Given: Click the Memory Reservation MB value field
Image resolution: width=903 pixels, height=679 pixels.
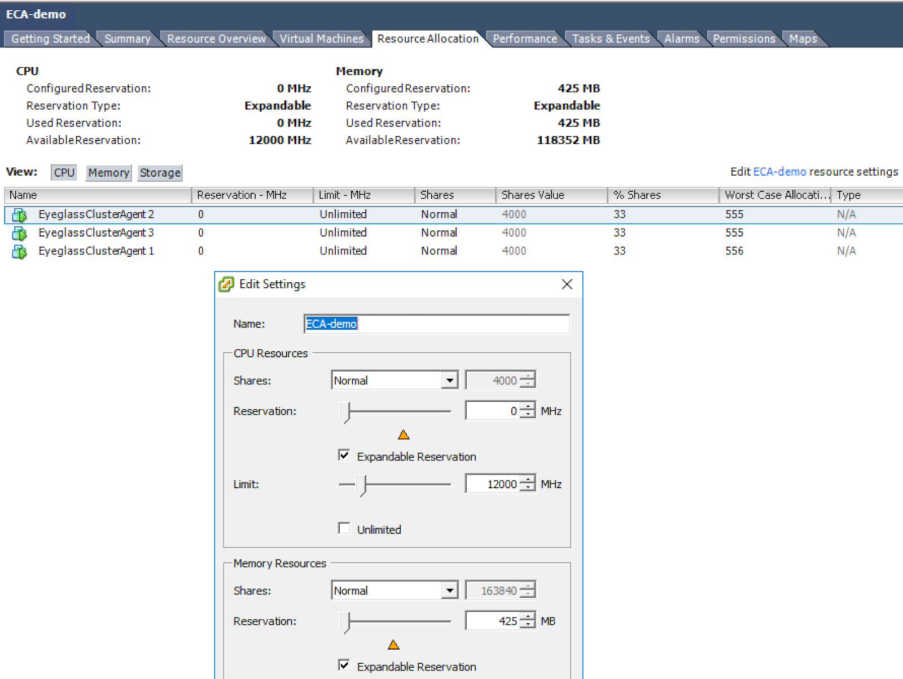Looking at the screenshot, I should point(492,621).
